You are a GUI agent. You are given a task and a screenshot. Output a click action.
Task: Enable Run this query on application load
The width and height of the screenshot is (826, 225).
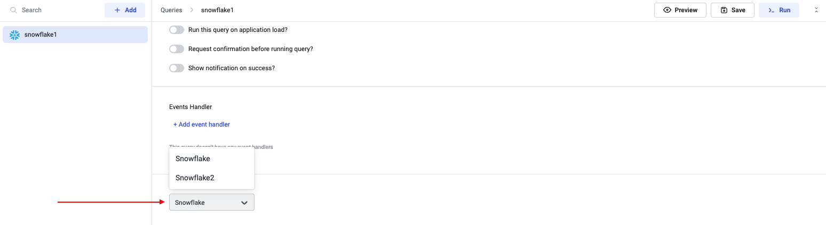177,30
